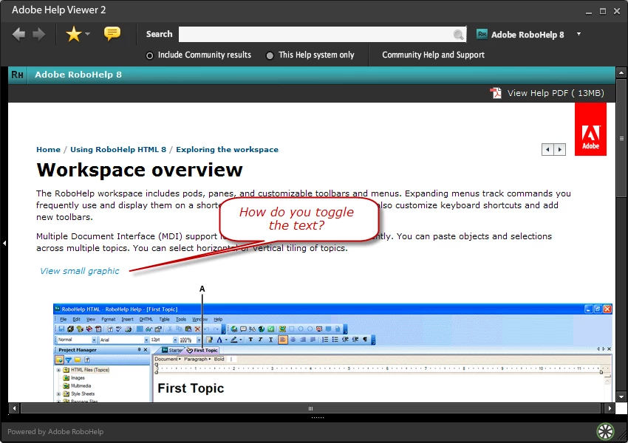Open Community Help and Support link

[433, 55]
